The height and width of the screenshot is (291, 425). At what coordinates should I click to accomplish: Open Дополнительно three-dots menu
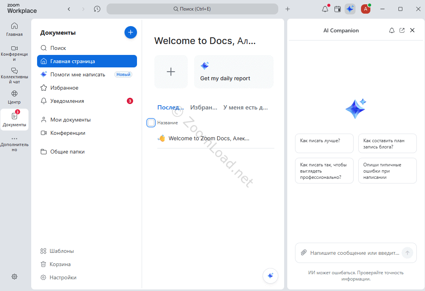14,144
